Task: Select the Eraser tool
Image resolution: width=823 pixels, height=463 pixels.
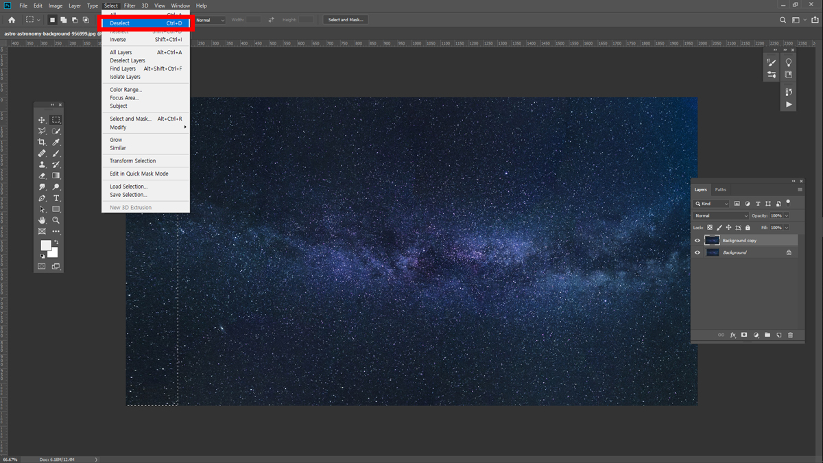Action: tap(42, 176)
